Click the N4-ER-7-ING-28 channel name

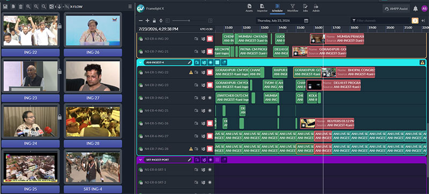(157, 149)
